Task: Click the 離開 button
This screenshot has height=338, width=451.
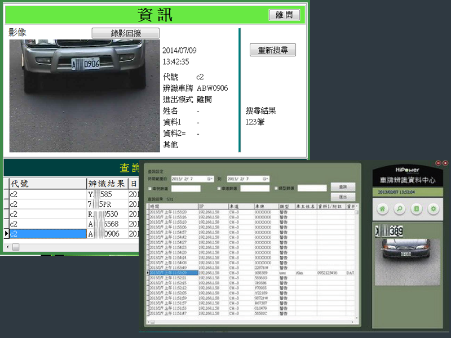Action: tap(284, 15)
